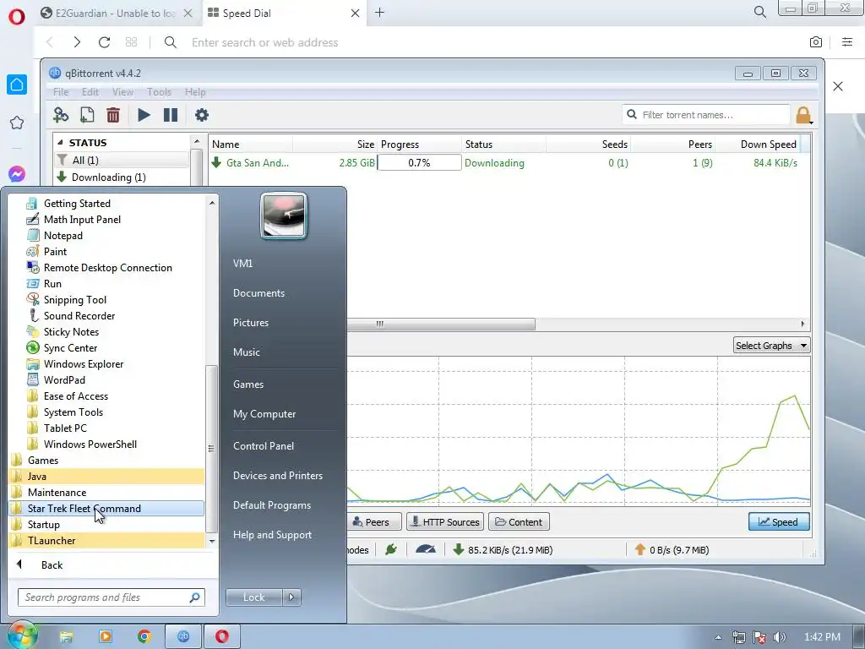The image size is (865, 649).
Task: Open shutdown options arrow next to Lock
Action: coord(291,597)
